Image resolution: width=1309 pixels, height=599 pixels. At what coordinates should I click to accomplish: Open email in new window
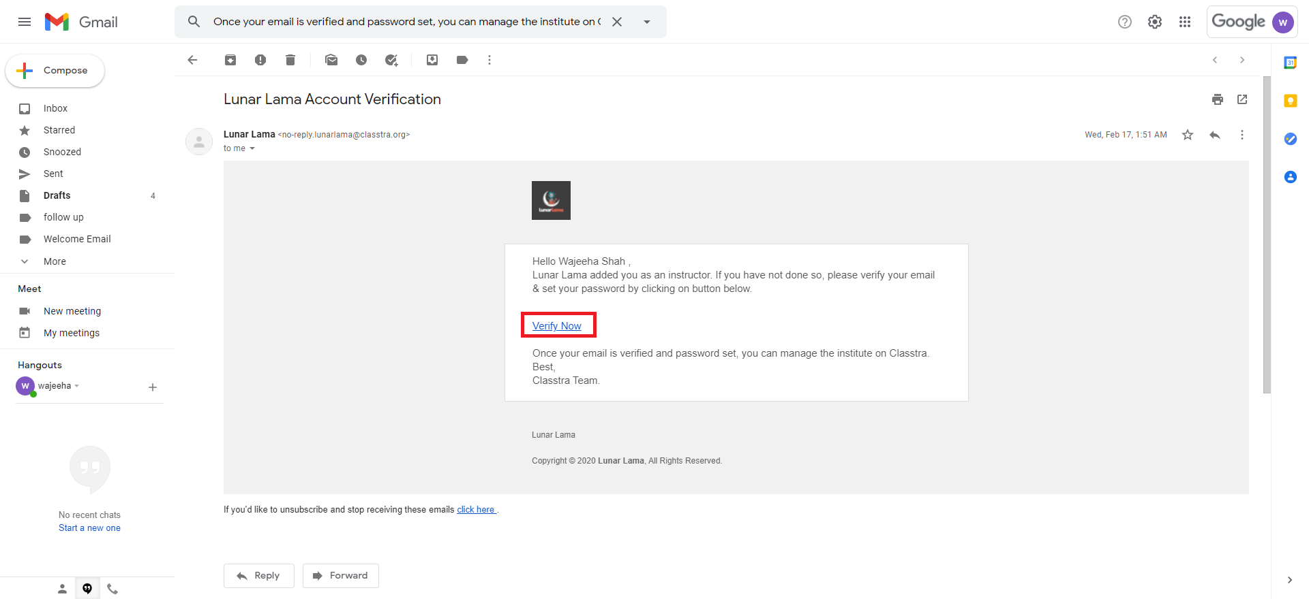(x=1242, y=99)
